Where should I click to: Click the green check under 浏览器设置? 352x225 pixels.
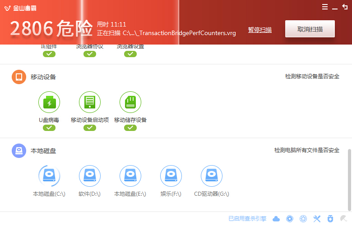pos(130,54)
